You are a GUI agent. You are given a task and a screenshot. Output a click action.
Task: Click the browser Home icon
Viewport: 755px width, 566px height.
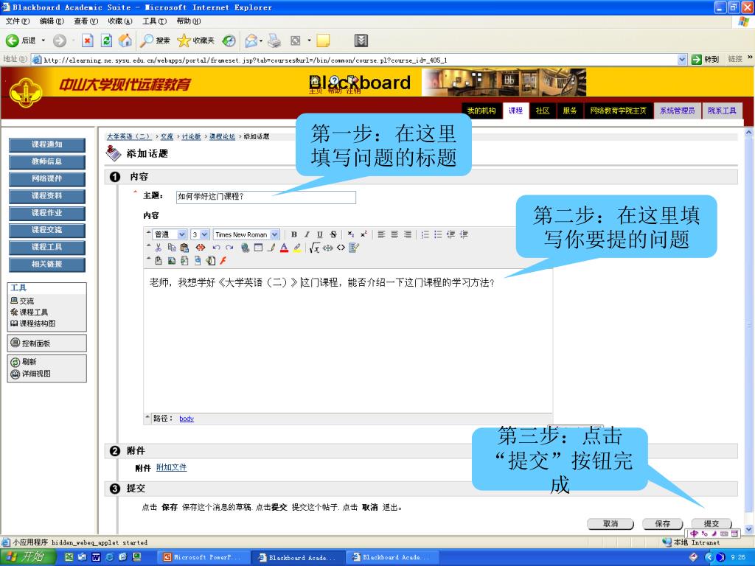(x=125, y=41)
